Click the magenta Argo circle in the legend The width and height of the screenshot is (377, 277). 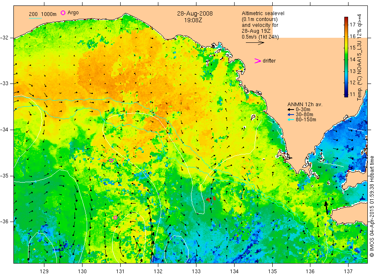click(63, 13)
